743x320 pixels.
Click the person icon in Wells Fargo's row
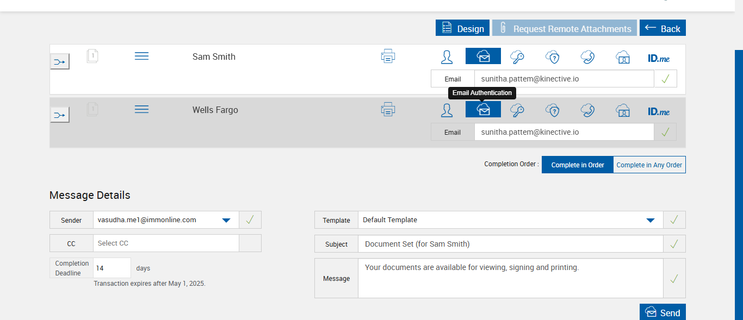pos(447,110)
